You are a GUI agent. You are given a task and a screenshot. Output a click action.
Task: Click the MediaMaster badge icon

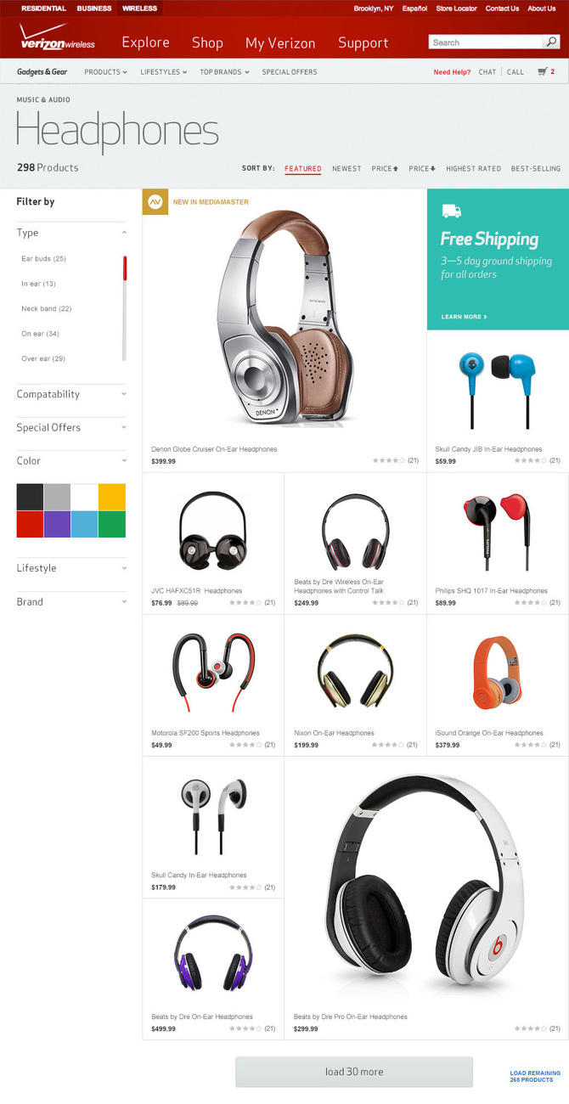(x=155, y=202)
